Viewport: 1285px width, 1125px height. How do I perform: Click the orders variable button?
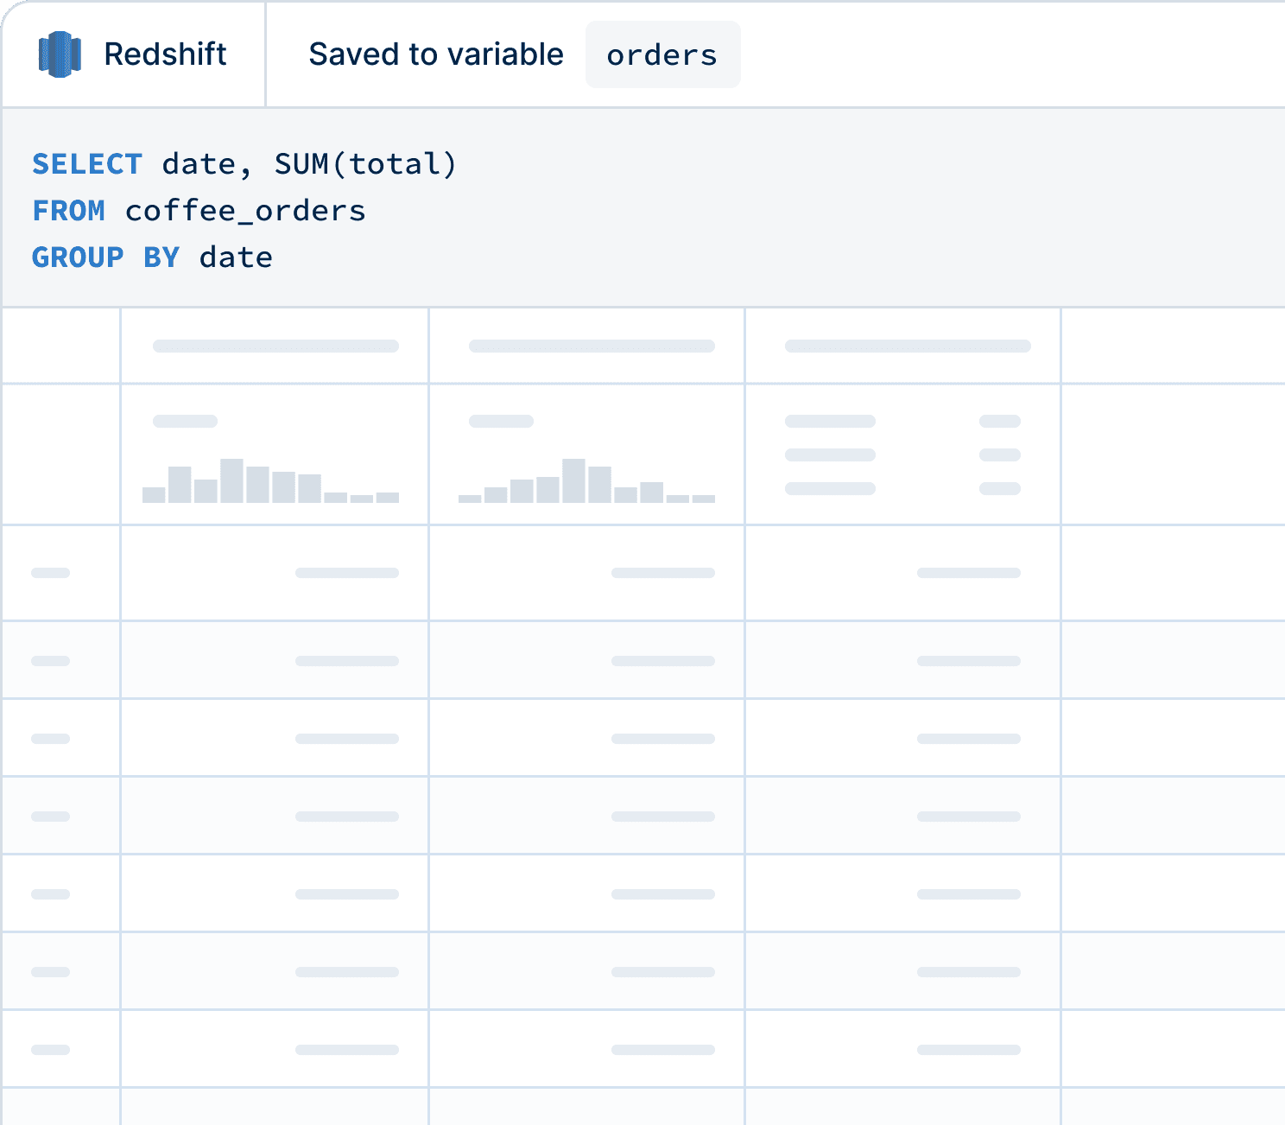point(662,54)
